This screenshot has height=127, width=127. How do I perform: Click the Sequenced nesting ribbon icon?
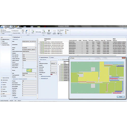12,33
